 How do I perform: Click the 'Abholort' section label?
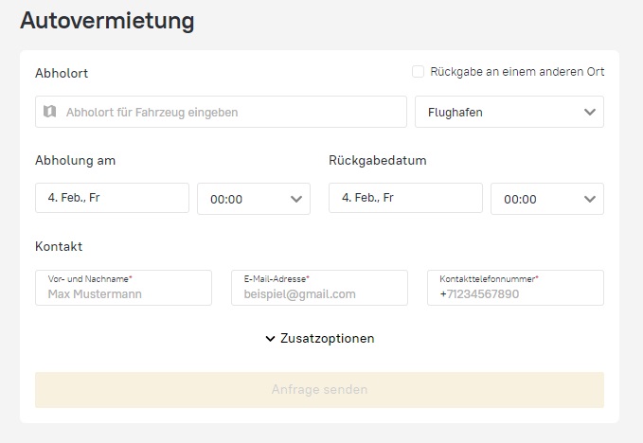pos(62,73)
